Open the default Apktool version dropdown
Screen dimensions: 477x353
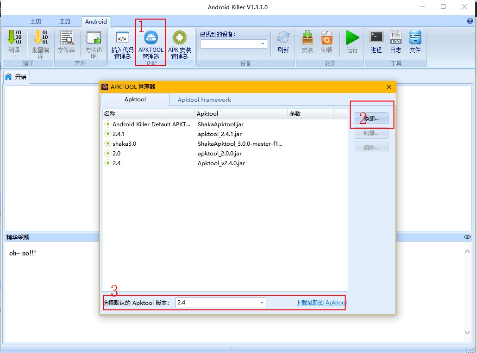[x=262, y=303]
